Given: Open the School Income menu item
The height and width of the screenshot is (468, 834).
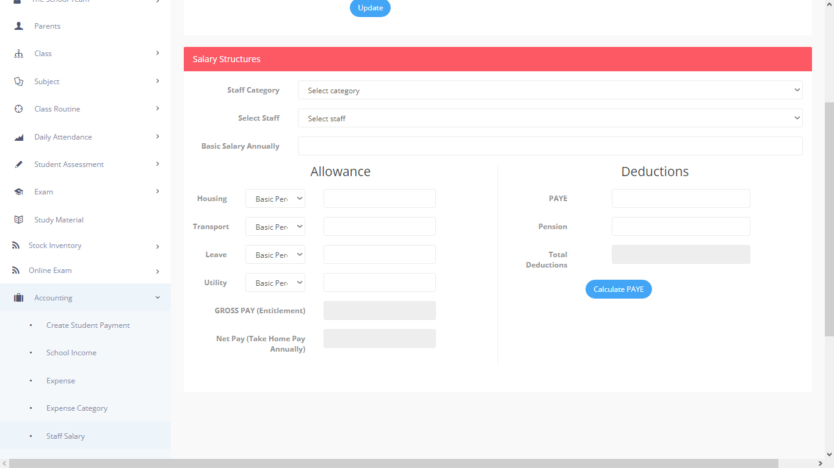Looking at the screenshot, I should [x=71, y=352].
